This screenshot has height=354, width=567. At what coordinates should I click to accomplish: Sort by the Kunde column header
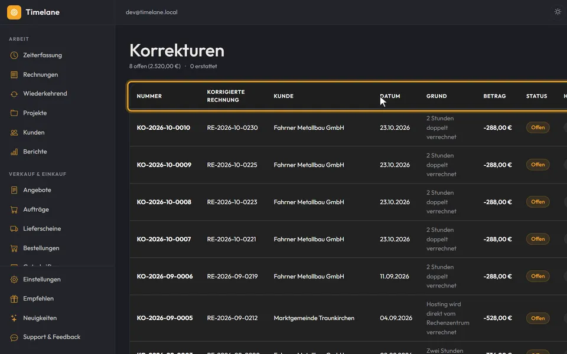pyautogui.click(x=283, y=96)
